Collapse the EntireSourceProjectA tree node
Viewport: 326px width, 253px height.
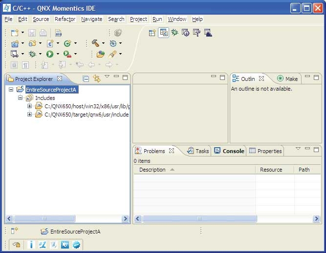click(11, 90)
